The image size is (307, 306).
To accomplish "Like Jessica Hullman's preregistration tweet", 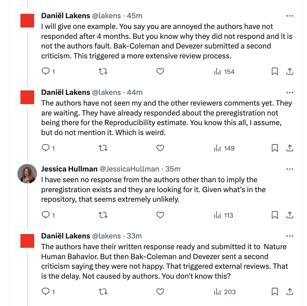I will tap(160, 215).
